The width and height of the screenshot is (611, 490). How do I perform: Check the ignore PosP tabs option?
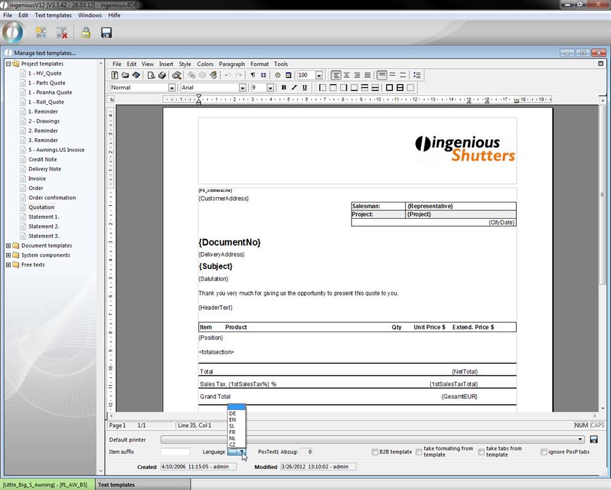coord(544,452)
